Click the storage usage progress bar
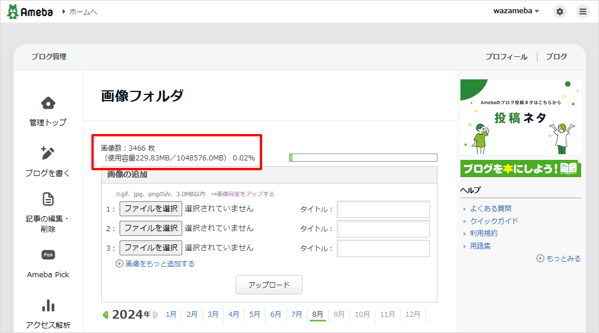This screenshot has width=599, height=333. [363, 158]
